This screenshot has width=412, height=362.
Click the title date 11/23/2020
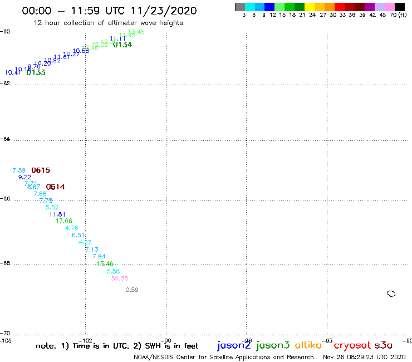164,11
